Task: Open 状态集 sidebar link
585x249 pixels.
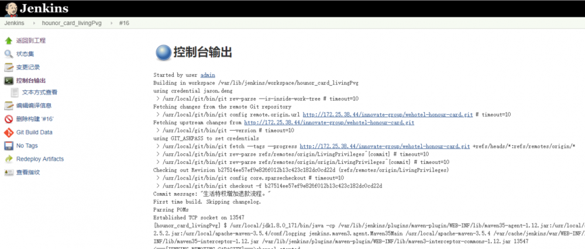Action: pyautogui.click(x=25, y=54)
